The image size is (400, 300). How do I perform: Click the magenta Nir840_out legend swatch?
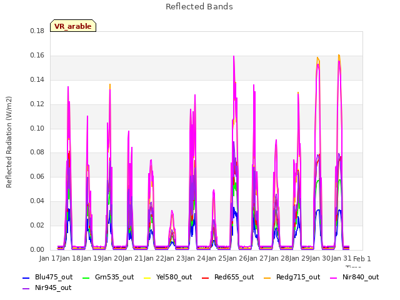(333, 277)
